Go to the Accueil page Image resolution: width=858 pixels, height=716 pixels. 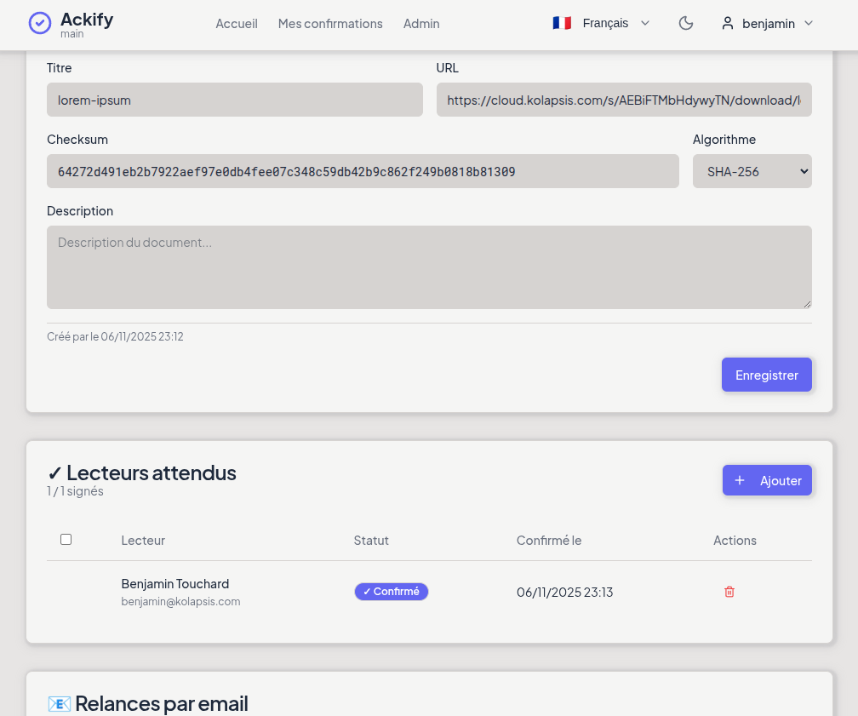click(237, 24)
